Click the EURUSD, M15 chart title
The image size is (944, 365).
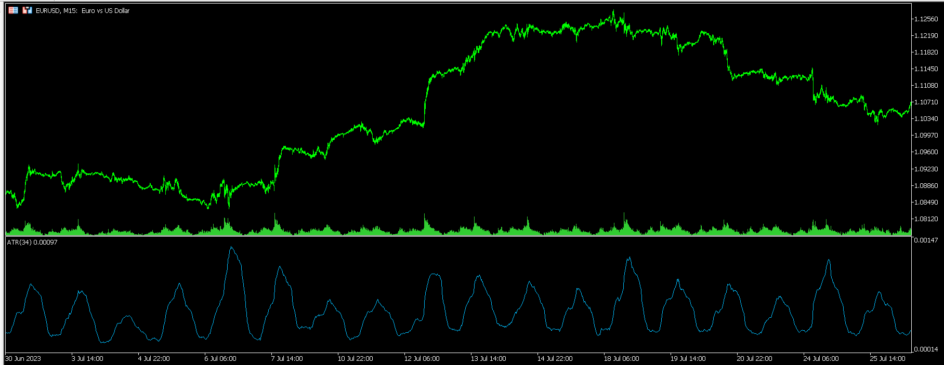83,10
